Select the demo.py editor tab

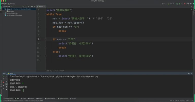click(41, 7)
